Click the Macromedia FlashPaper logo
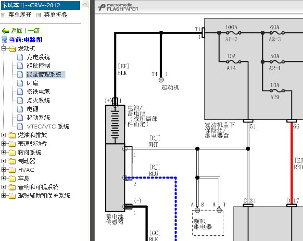Viewport: 303px width, 241px height. click(x=118, y=7)
